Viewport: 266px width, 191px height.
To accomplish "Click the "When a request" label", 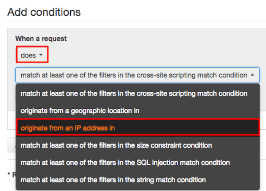I will (41, 38).
